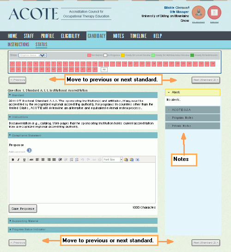Apply strikethrough (ABC) formatting
231x252 pixels.
(31, 160)
